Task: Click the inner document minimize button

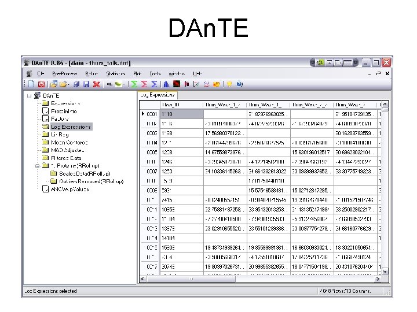Action: tap(369, 74)
